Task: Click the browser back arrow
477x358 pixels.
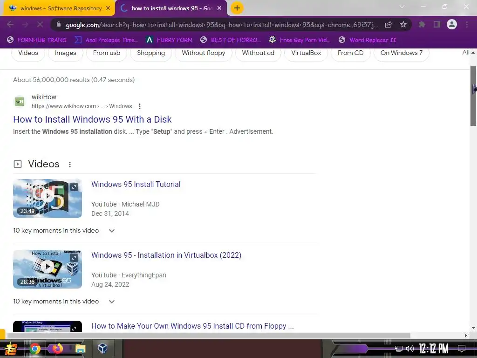Action: [x=10, y=24]
